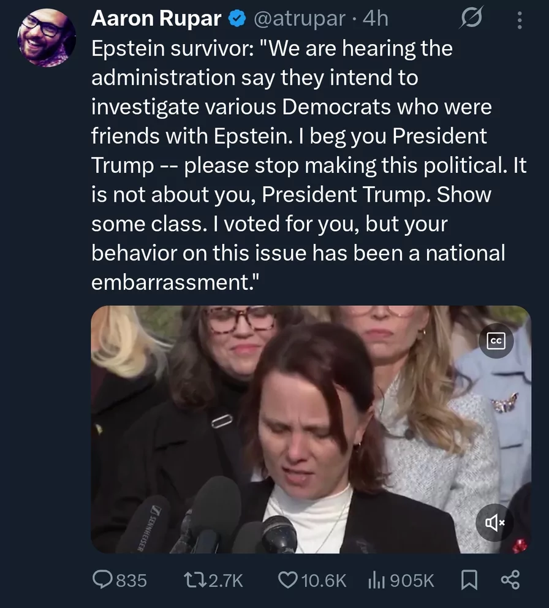Click the 4h post timestamp
This screenshot has width=549, height=608.
[375, 19]
